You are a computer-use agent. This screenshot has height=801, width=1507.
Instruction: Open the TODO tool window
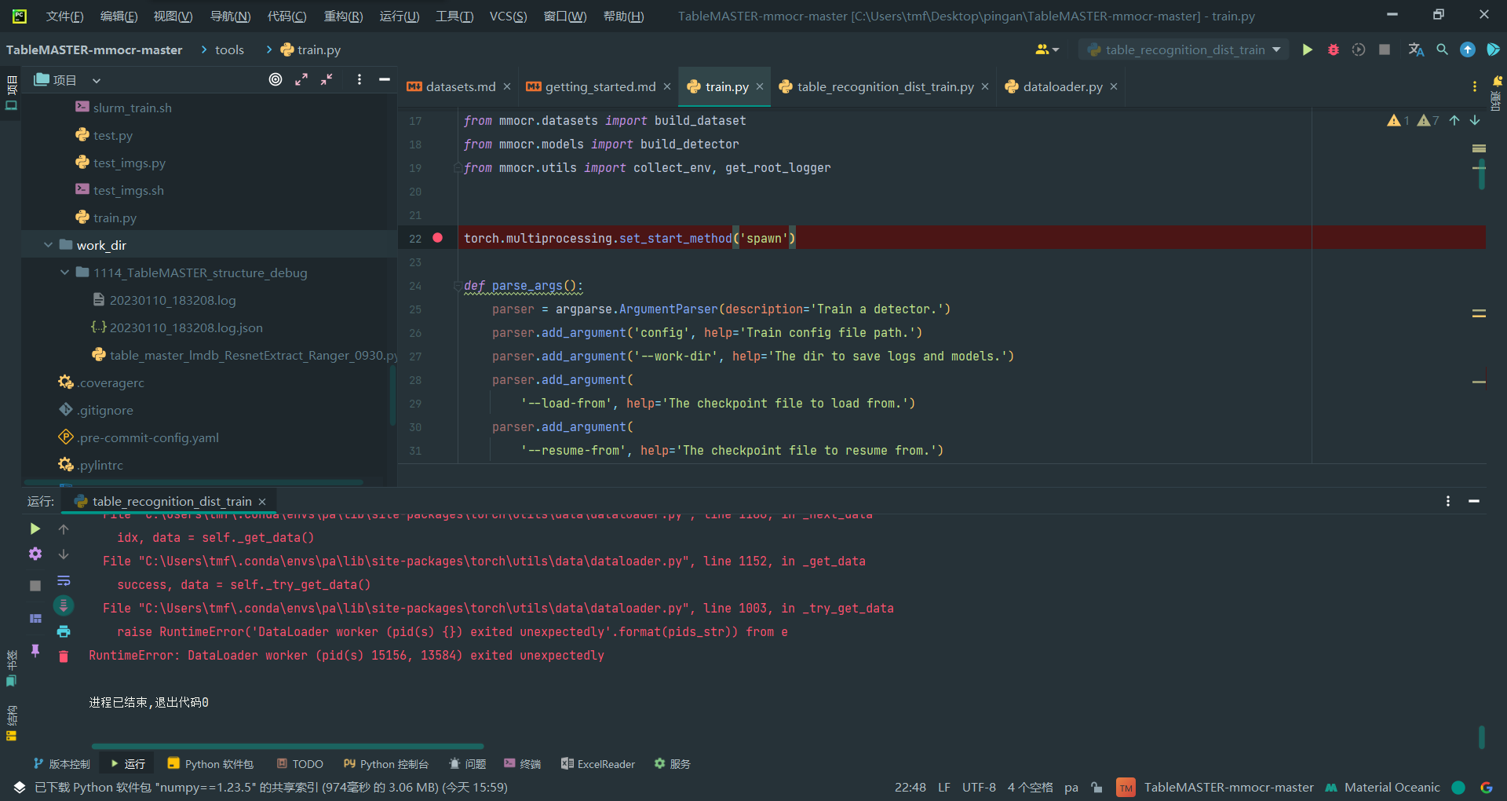coord(299,764)
